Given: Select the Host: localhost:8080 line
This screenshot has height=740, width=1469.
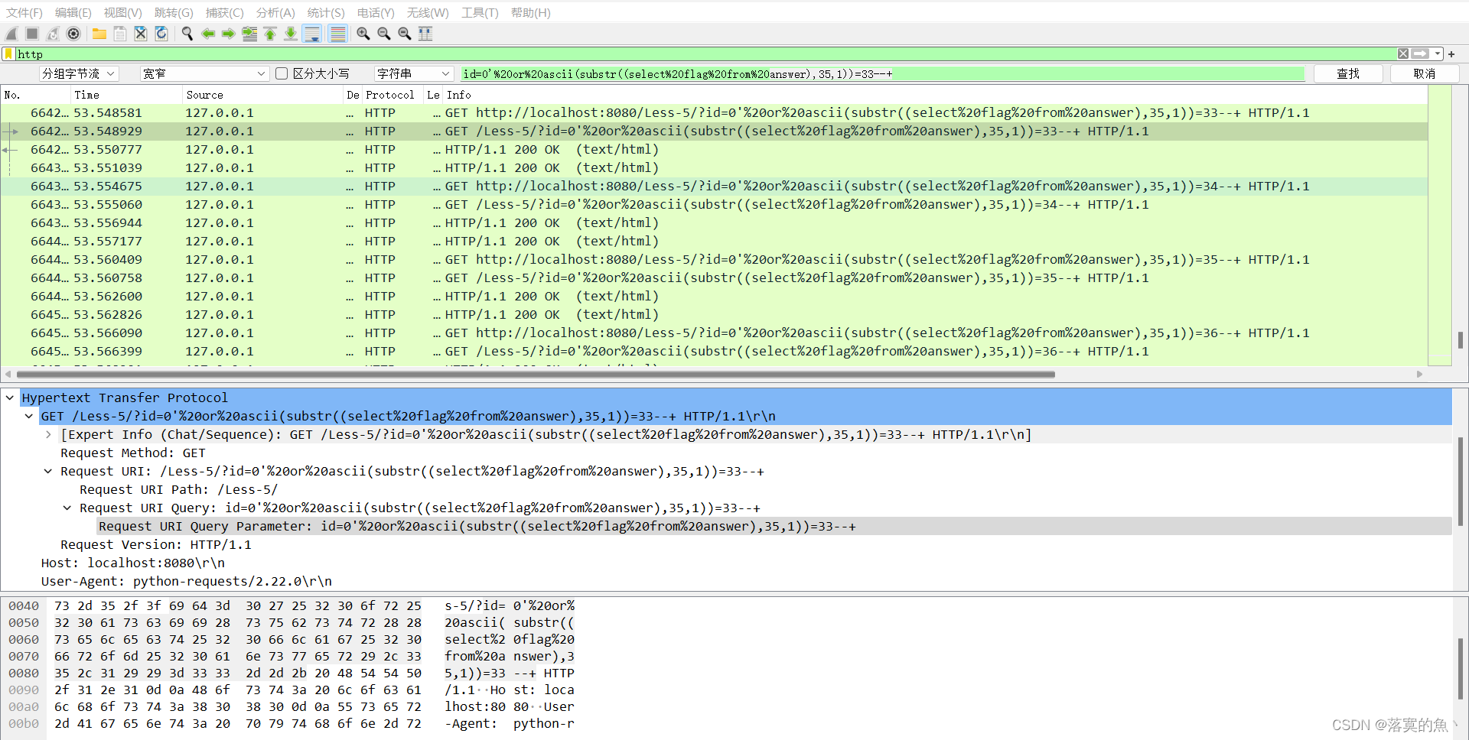Looking at the screenshot, I should [133, 563].
